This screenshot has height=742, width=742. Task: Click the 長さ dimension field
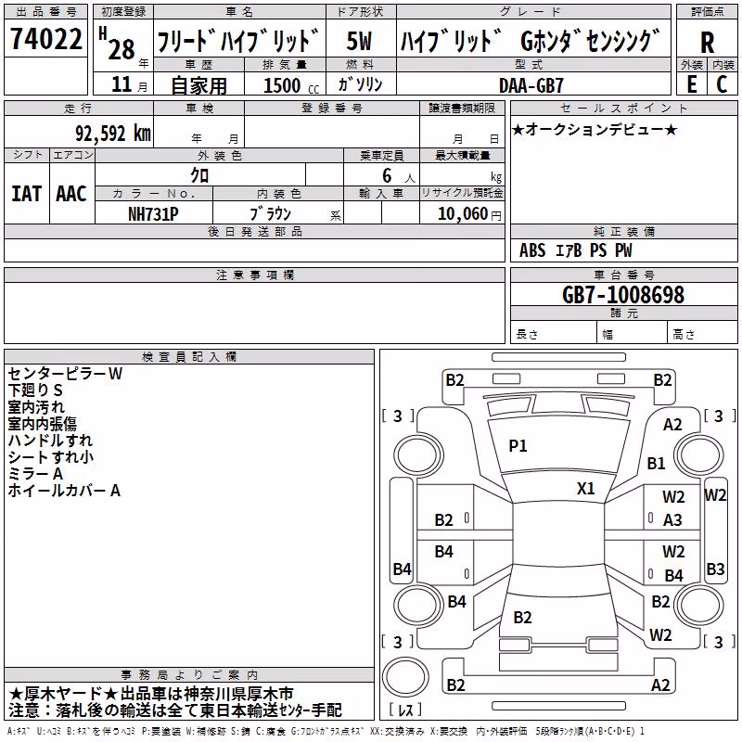point(554,334)
